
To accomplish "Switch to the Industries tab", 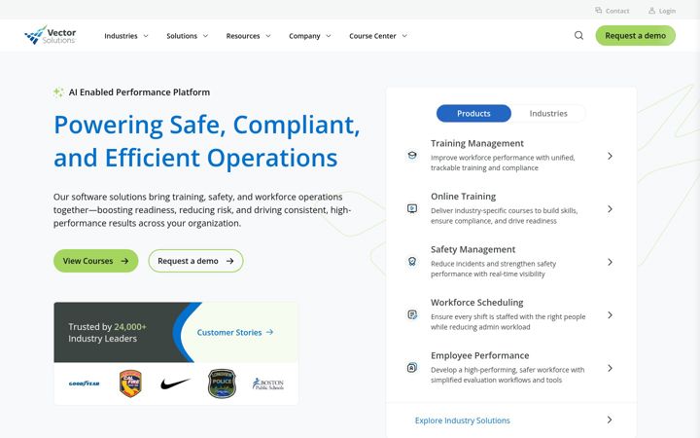I will pos(548,114).
